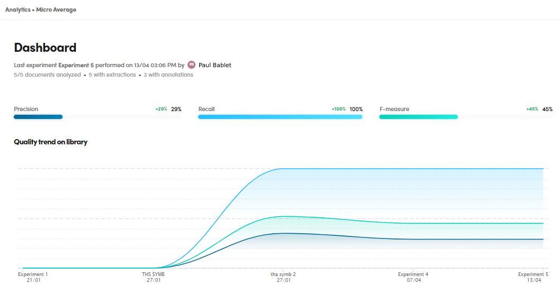
Task: Select Micro Average in the breadcrumb
Action: 56,10
